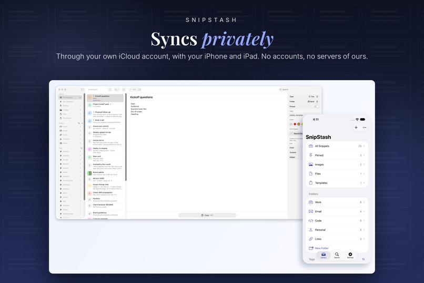Select Templates in Mac sidebar
This screenshot has height=283, width=424.
70,118
